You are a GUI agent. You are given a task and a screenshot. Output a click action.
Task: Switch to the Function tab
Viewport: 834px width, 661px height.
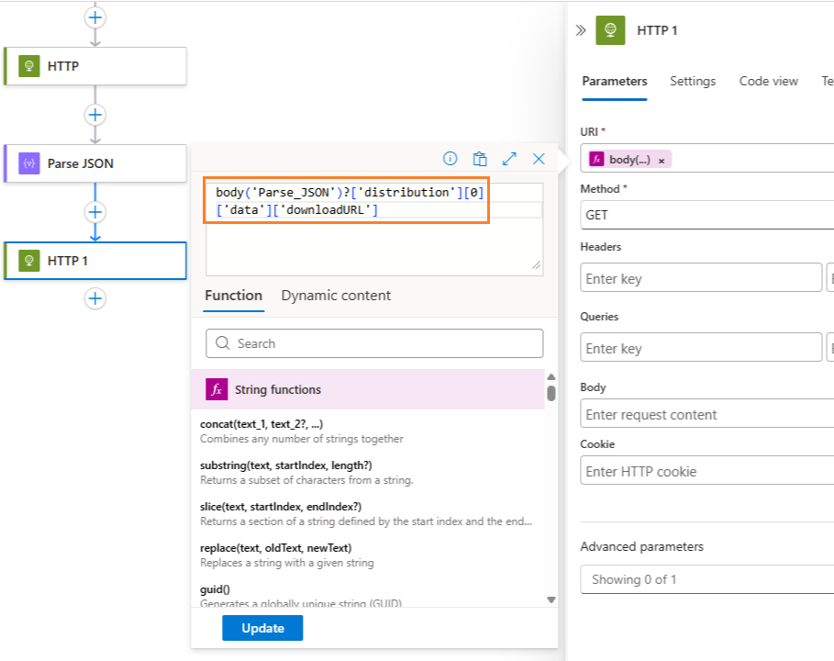tap(233, 296)
